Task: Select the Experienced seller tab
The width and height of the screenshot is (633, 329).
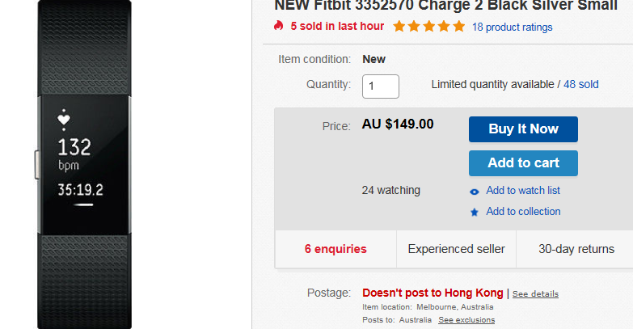Action: [x=456, y=249]
